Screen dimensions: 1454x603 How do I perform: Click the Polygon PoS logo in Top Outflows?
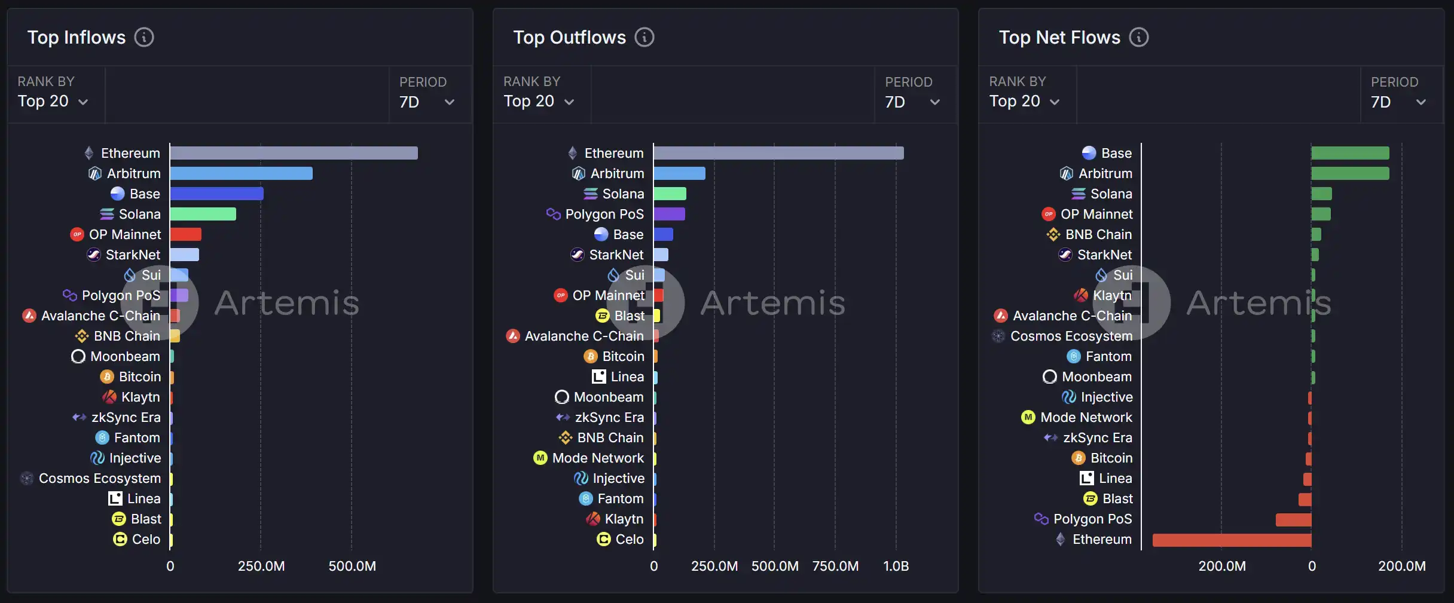553,214
